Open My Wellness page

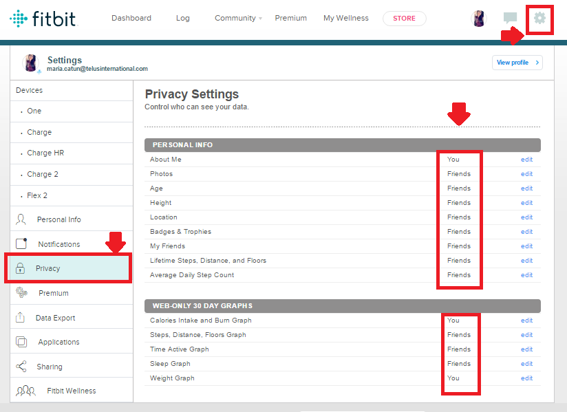tap(346, 18)
